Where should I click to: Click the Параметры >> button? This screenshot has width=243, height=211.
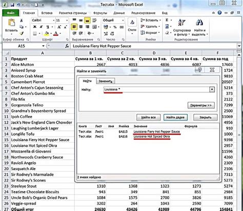pyautogui.click(x=201, y=105)
